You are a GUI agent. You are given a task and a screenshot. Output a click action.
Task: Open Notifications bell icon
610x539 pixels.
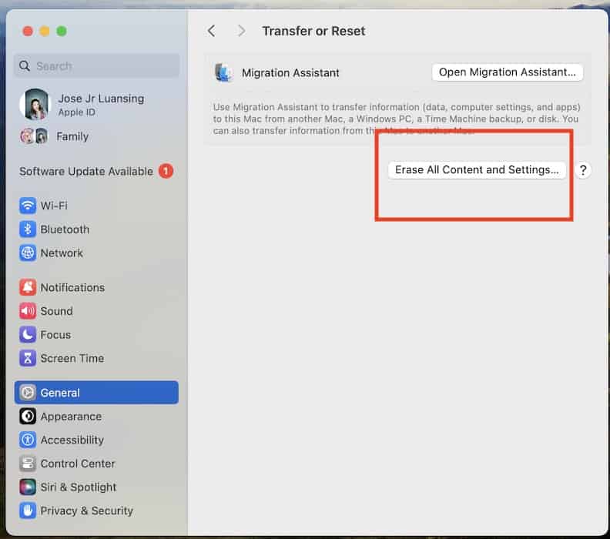coord(28,287)
